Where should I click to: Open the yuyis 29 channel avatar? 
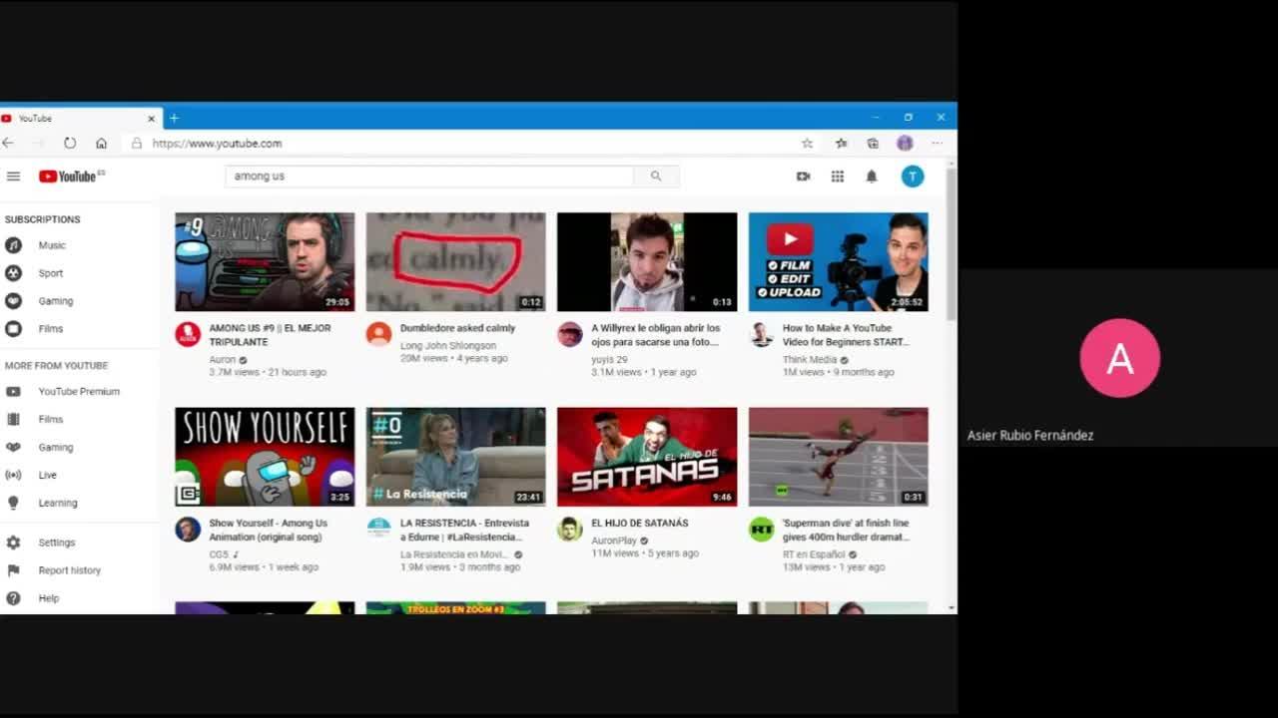point(570,334)
